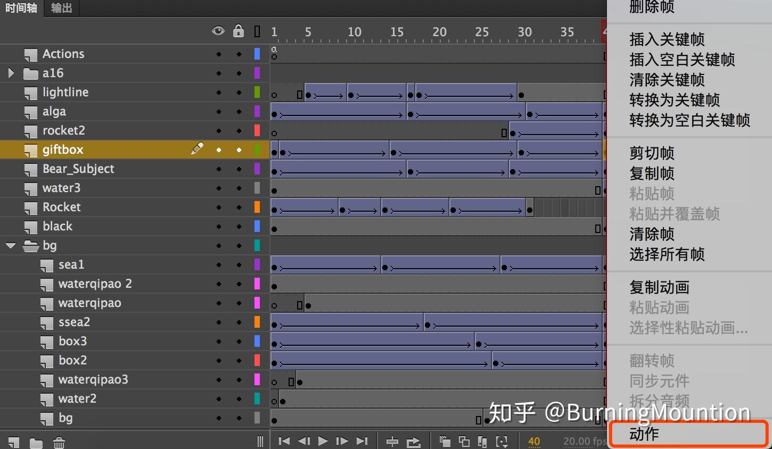Click the pencil edit icon on giftbox layer
The height and width of the screenshot is (449, 772).
(197, 149)
